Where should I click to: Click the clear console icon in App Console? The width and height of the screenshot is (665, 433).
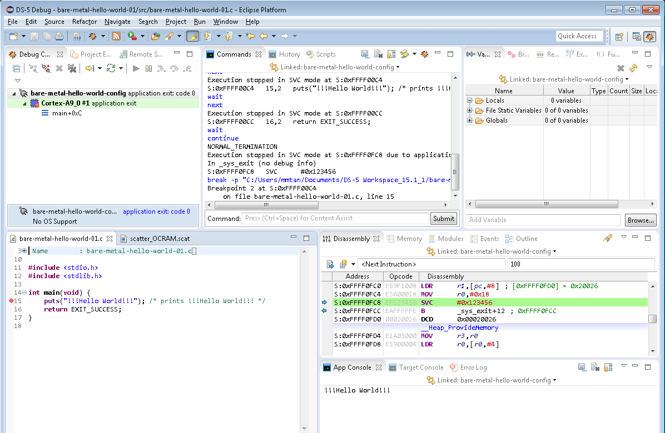[x=595, y=367]
